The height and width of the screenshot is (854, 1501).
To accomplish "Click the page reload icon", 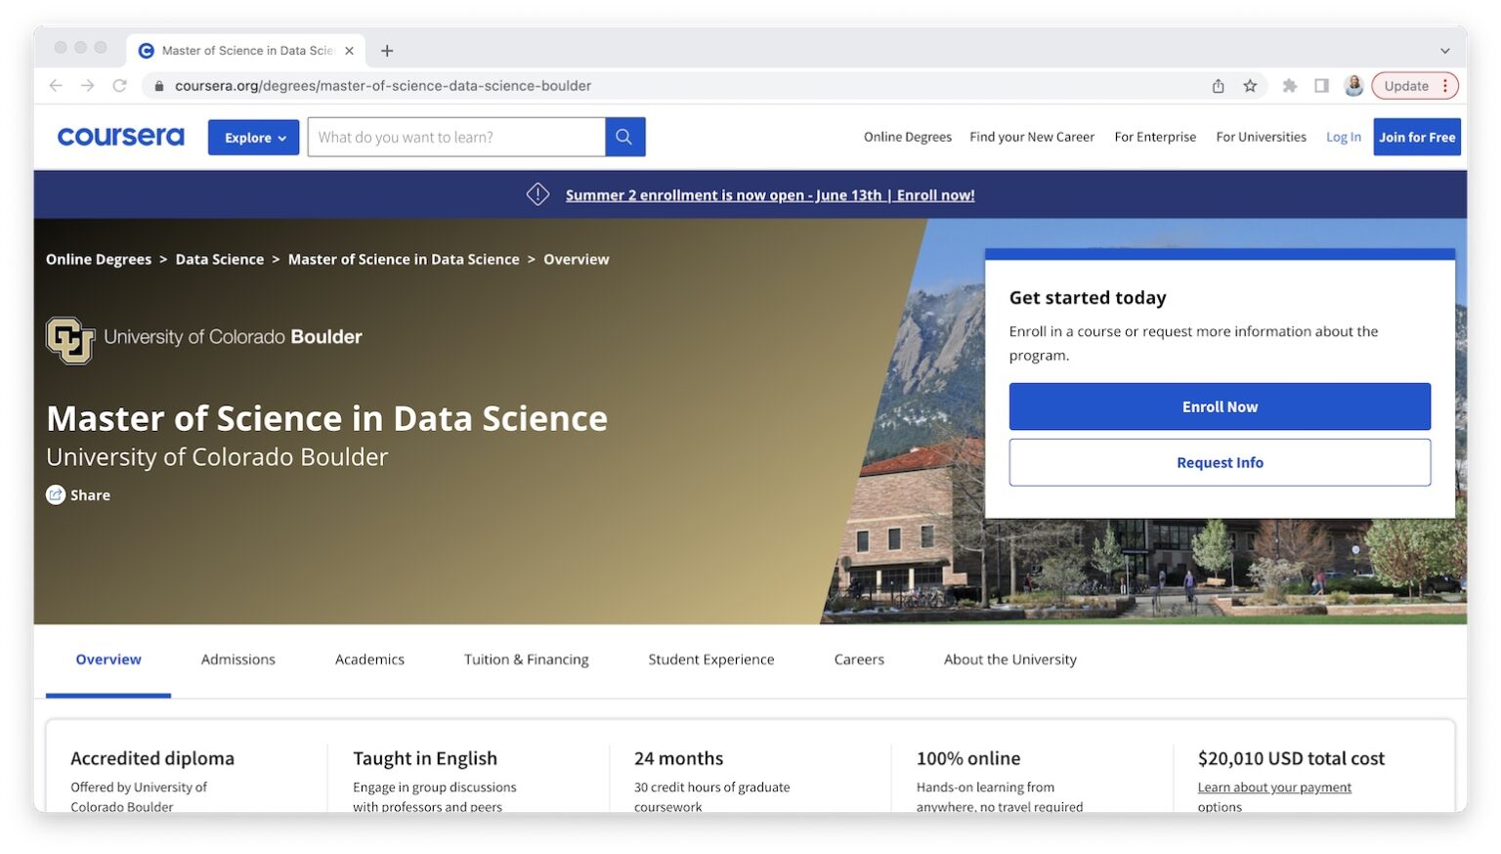I will click(119, 85).
